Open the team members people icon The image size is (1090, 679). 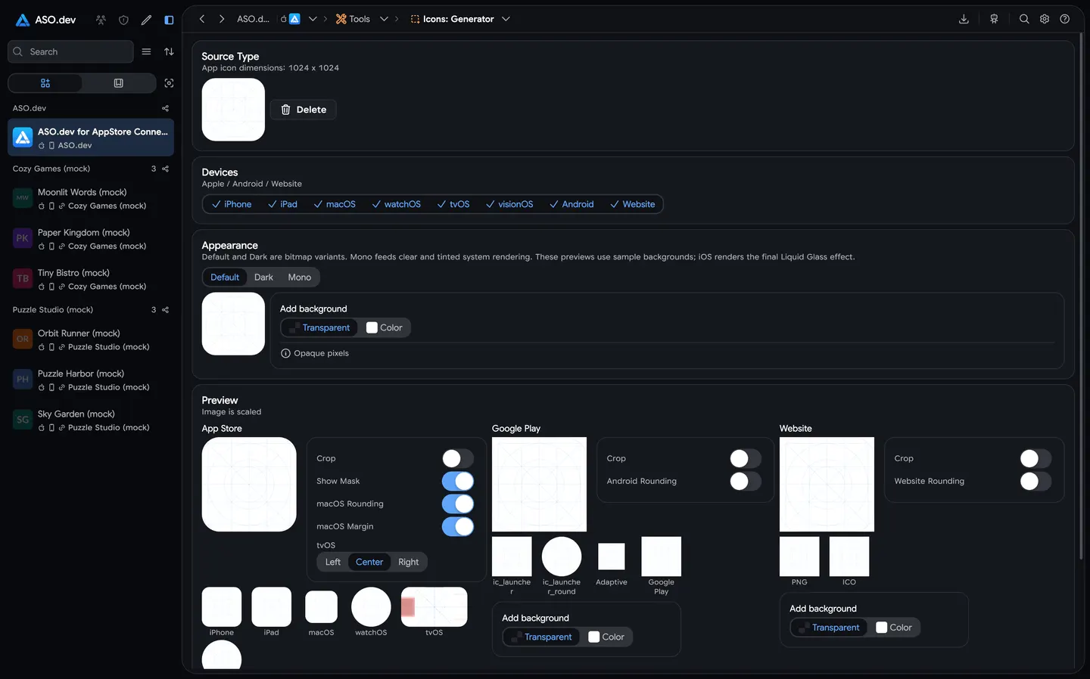tap(101, 20)
